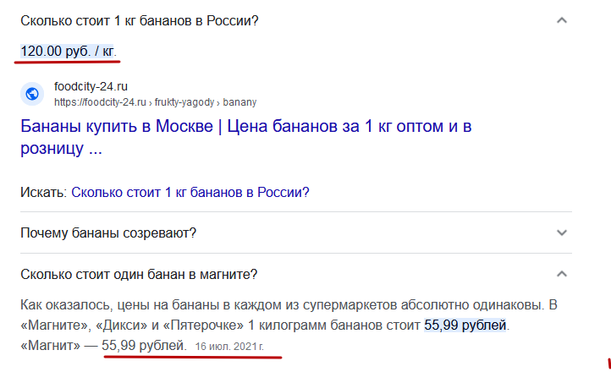611x372 pixels.
Task: Click the word "Искать:" label
Action: (x=44, y=192)
